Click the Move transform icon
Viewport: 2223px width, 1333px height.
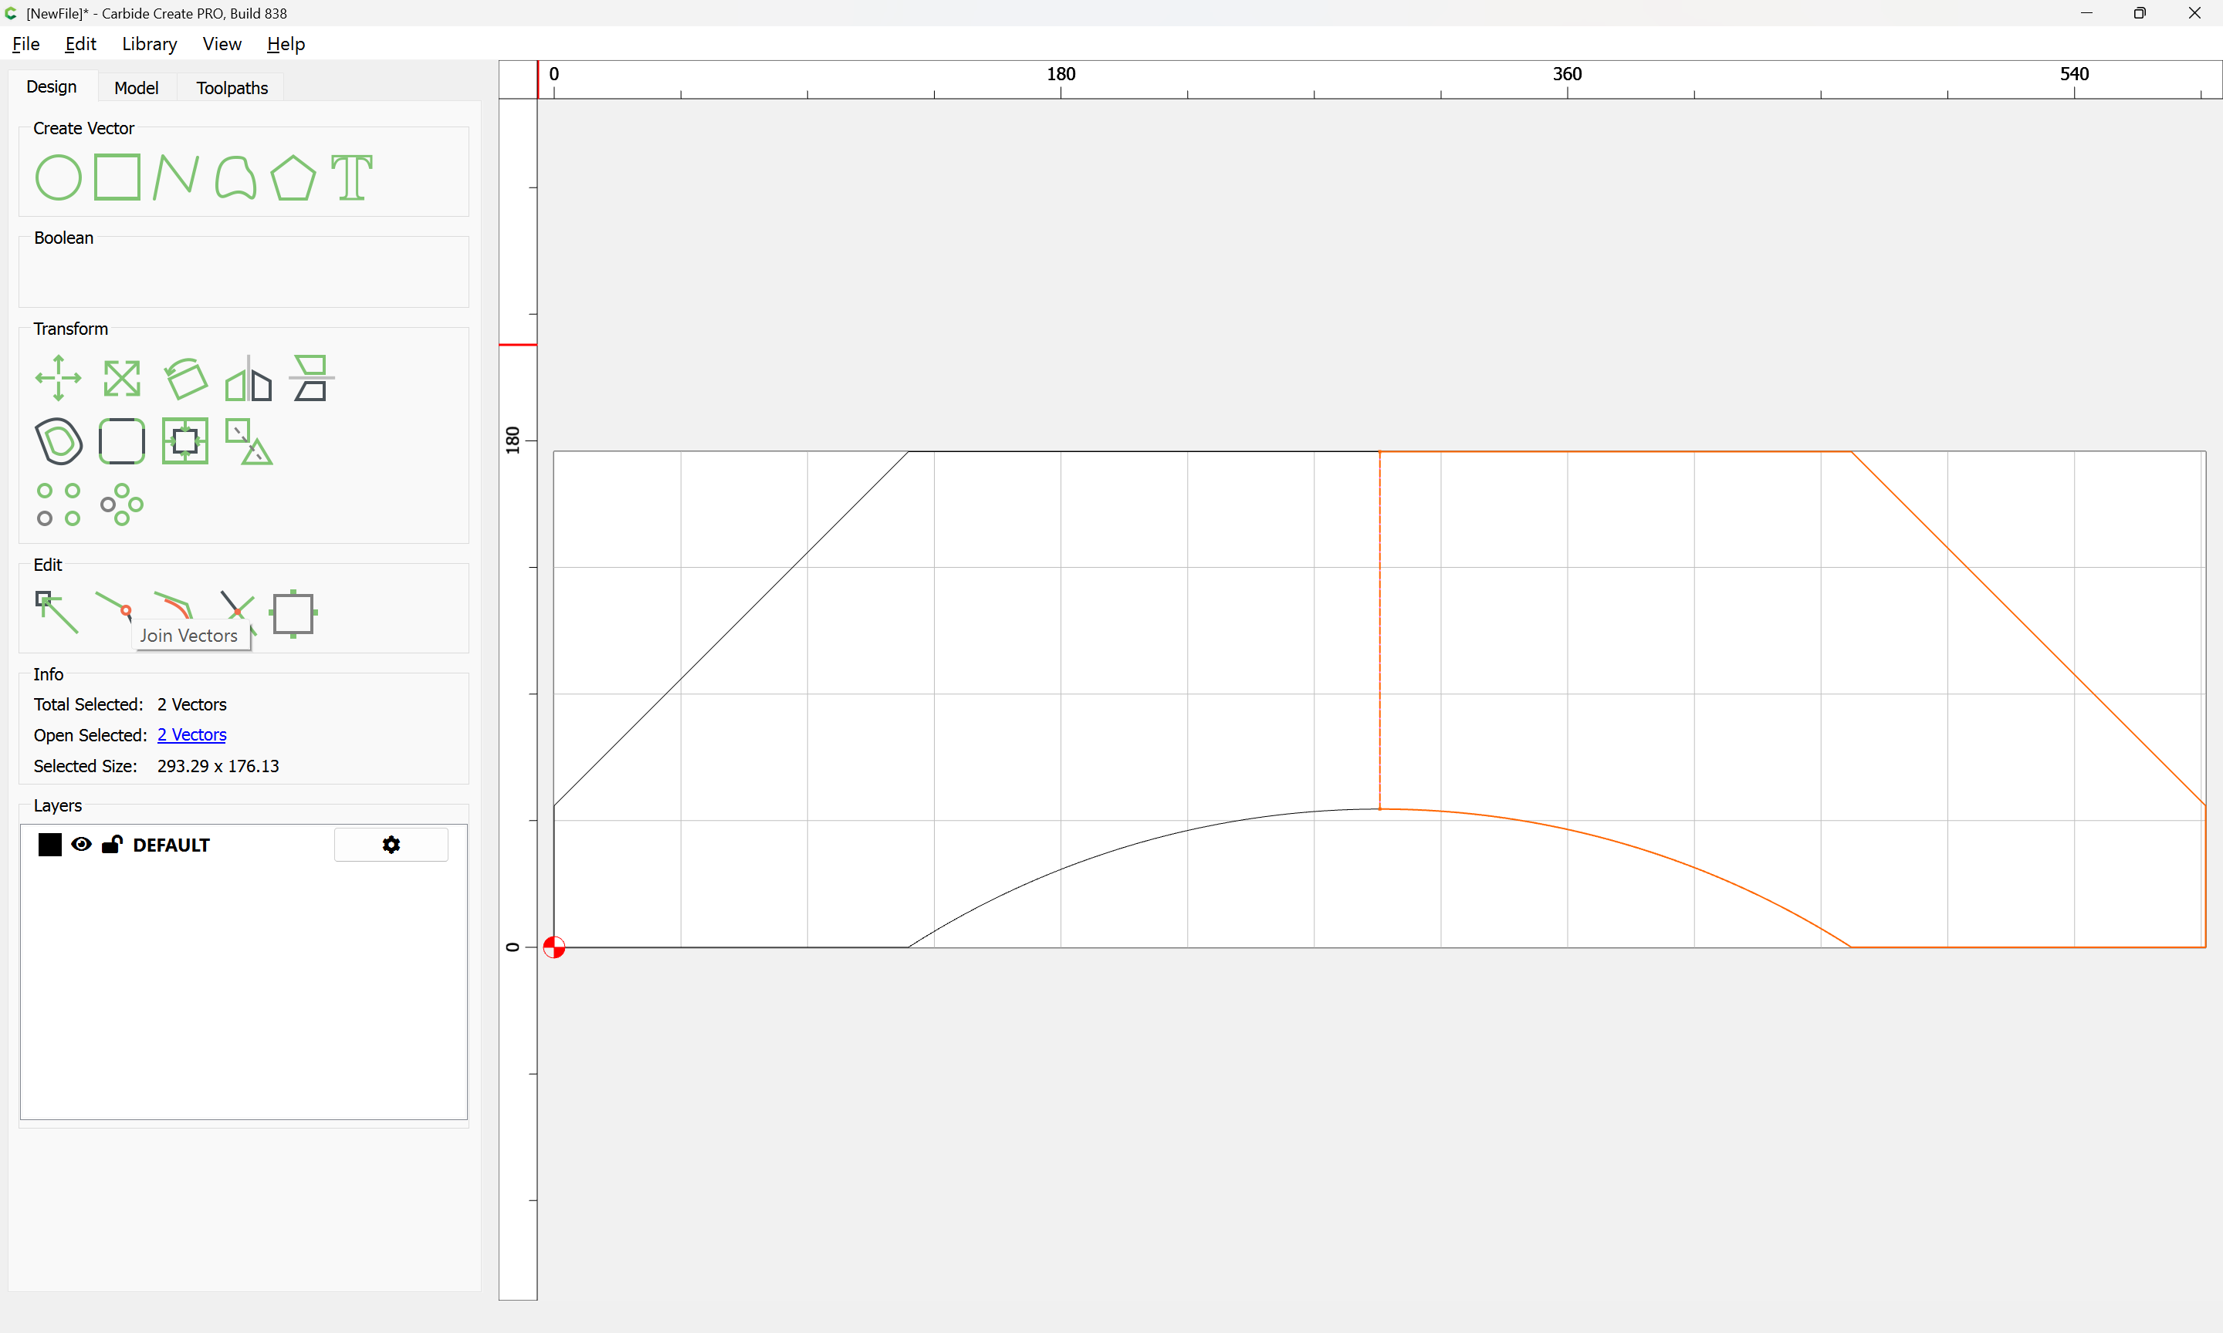pos(59,378)
